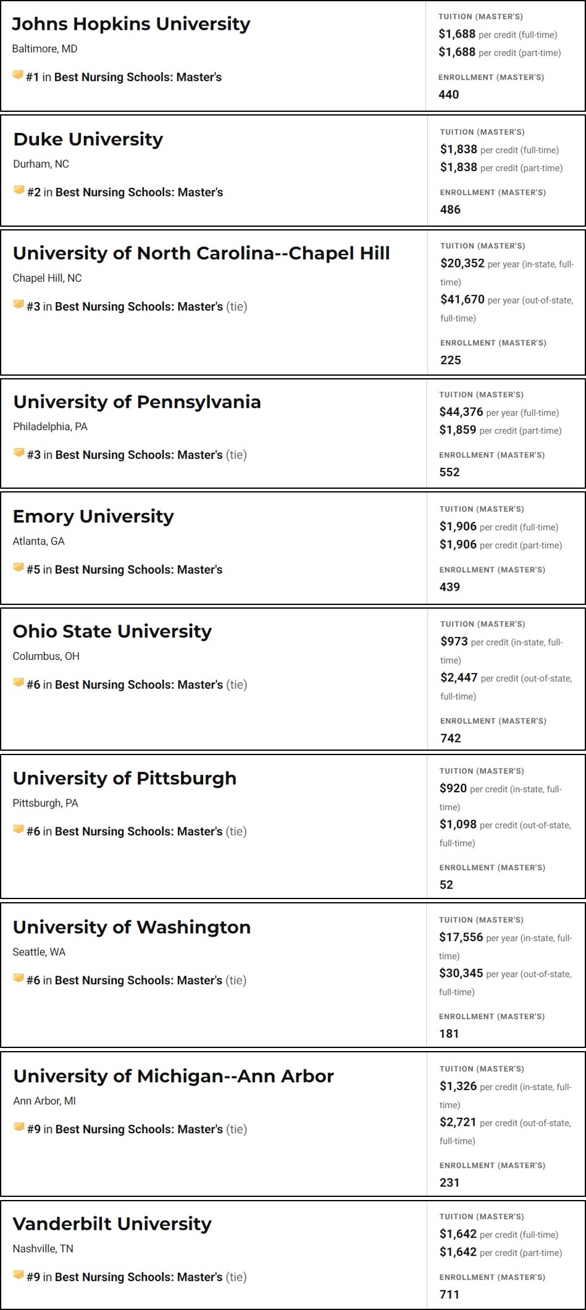This screenshot has width=586, height=1310.
Task: Open the Johns Hopkins University school page
Action: point(131,23)
